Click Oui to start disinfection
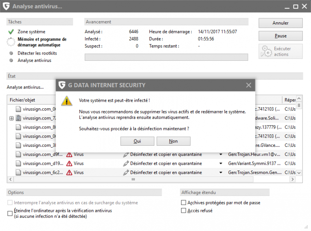 tap(137, 141)
